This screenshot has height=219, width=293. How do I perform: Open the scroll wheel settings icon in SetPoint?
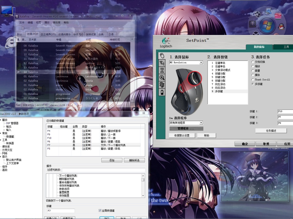click(162, 85)
